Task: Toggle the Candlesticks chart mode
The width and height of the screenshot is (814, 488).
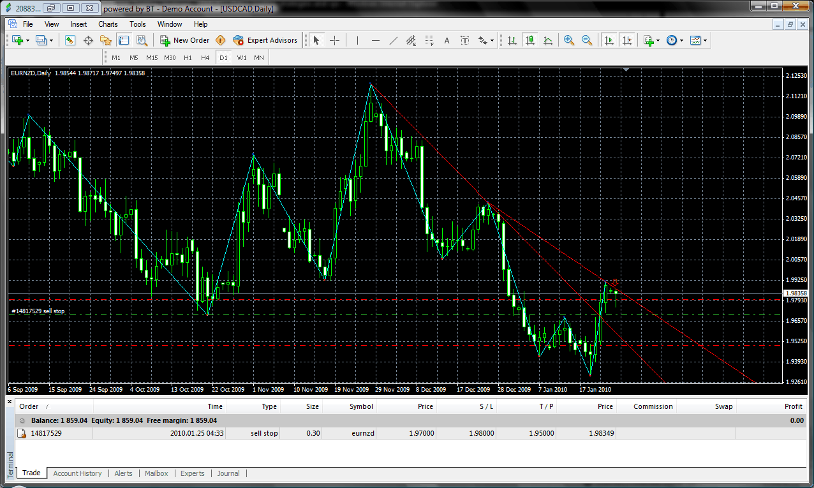Action: (529, 40)
